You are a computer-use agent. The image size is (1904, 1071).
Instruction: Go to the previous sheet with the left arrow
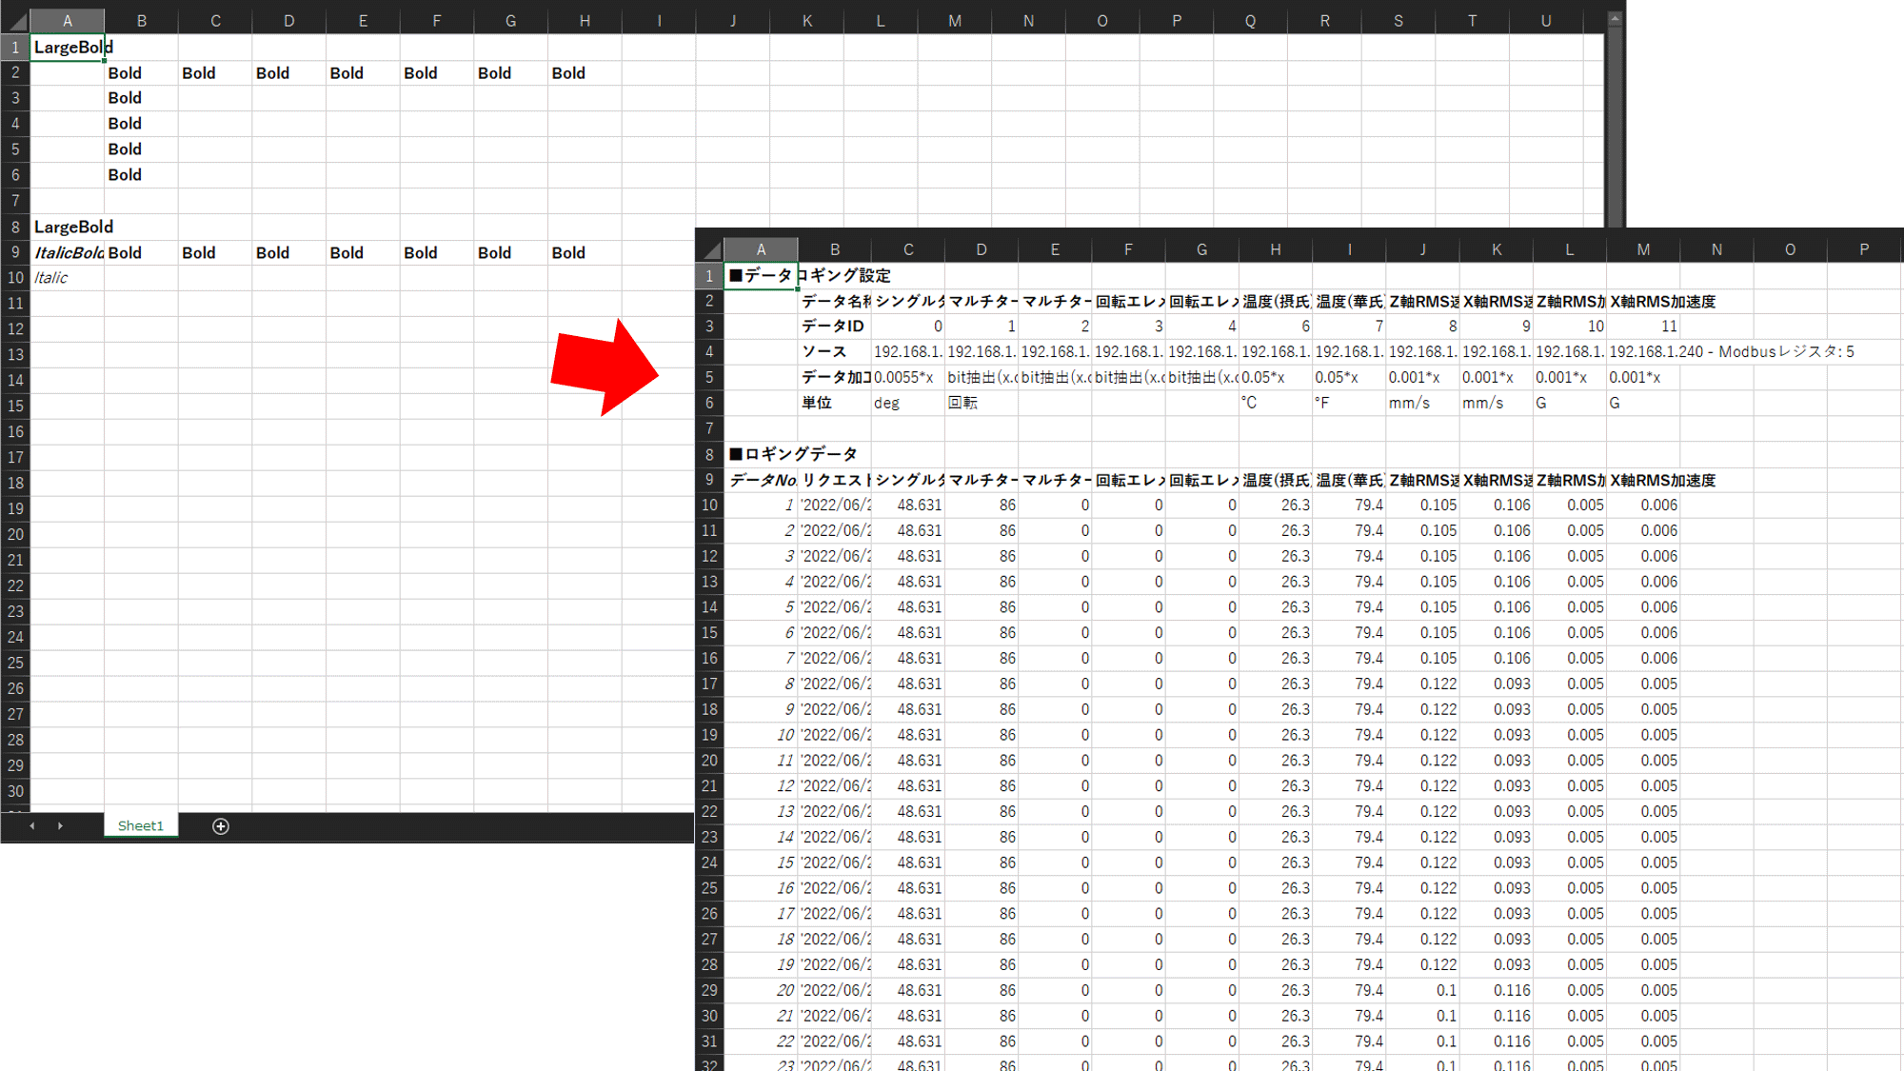32,826
